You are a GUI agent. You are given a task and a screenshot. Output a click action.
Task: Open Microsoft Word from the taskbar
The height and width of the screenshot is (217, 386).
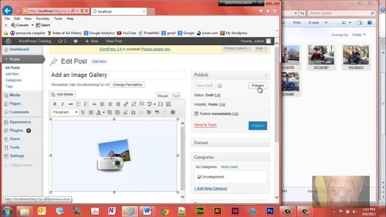(147, 211)
